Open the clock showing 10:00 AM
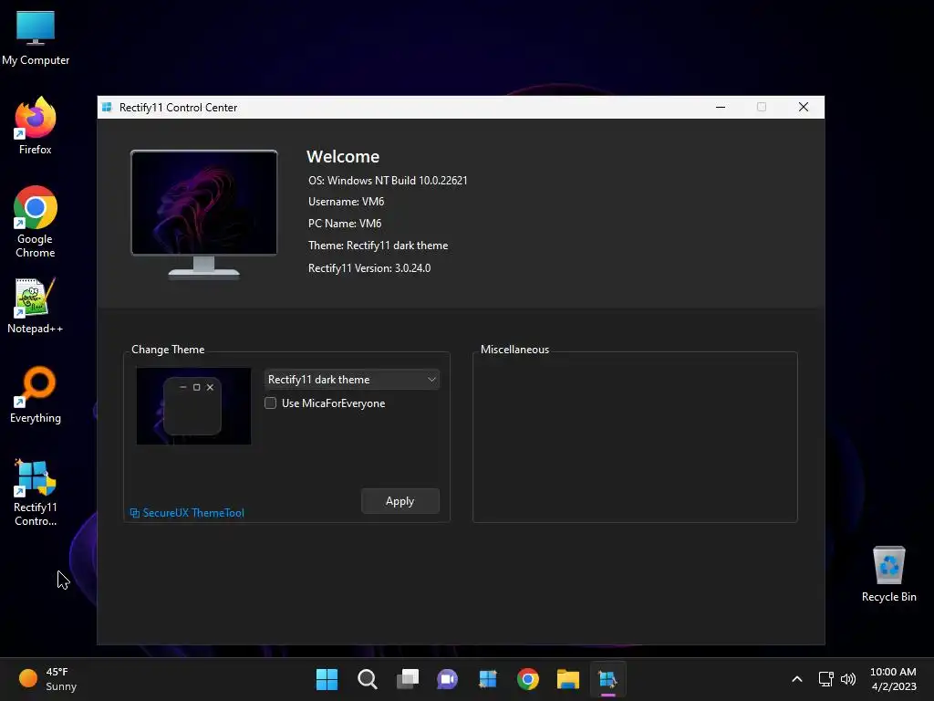This screenshot has width=934, height=701. 893,679
